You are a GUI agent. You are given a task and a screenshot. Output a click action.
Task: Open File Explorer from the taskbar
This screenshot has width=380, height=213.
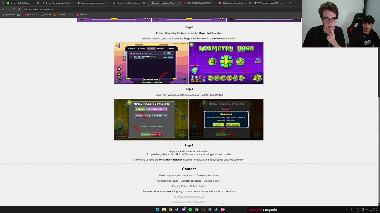164,210
